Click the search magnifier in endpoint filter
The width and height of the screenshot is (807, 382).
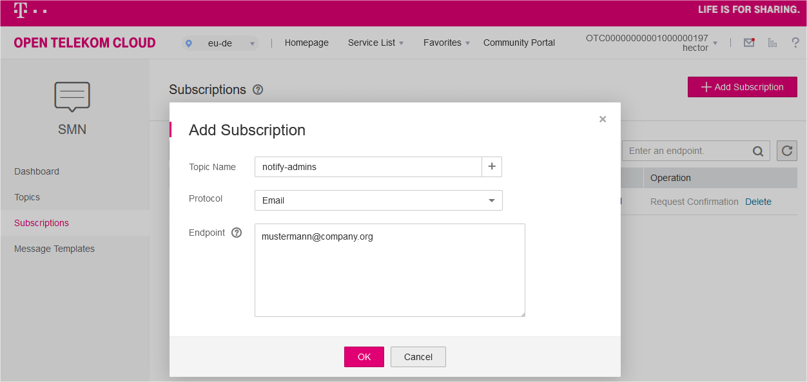[757, 151]
